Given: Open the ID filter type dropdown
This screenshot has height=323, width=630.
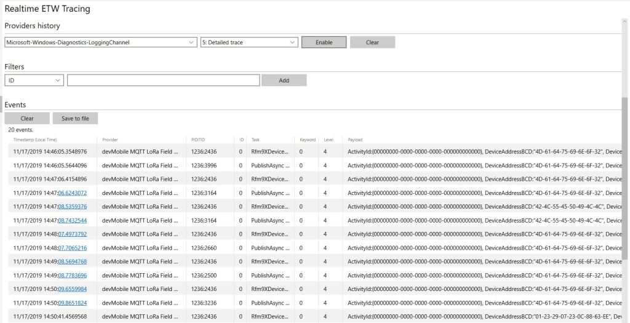Looking at the screenshot, I should [x=34, y=80].
